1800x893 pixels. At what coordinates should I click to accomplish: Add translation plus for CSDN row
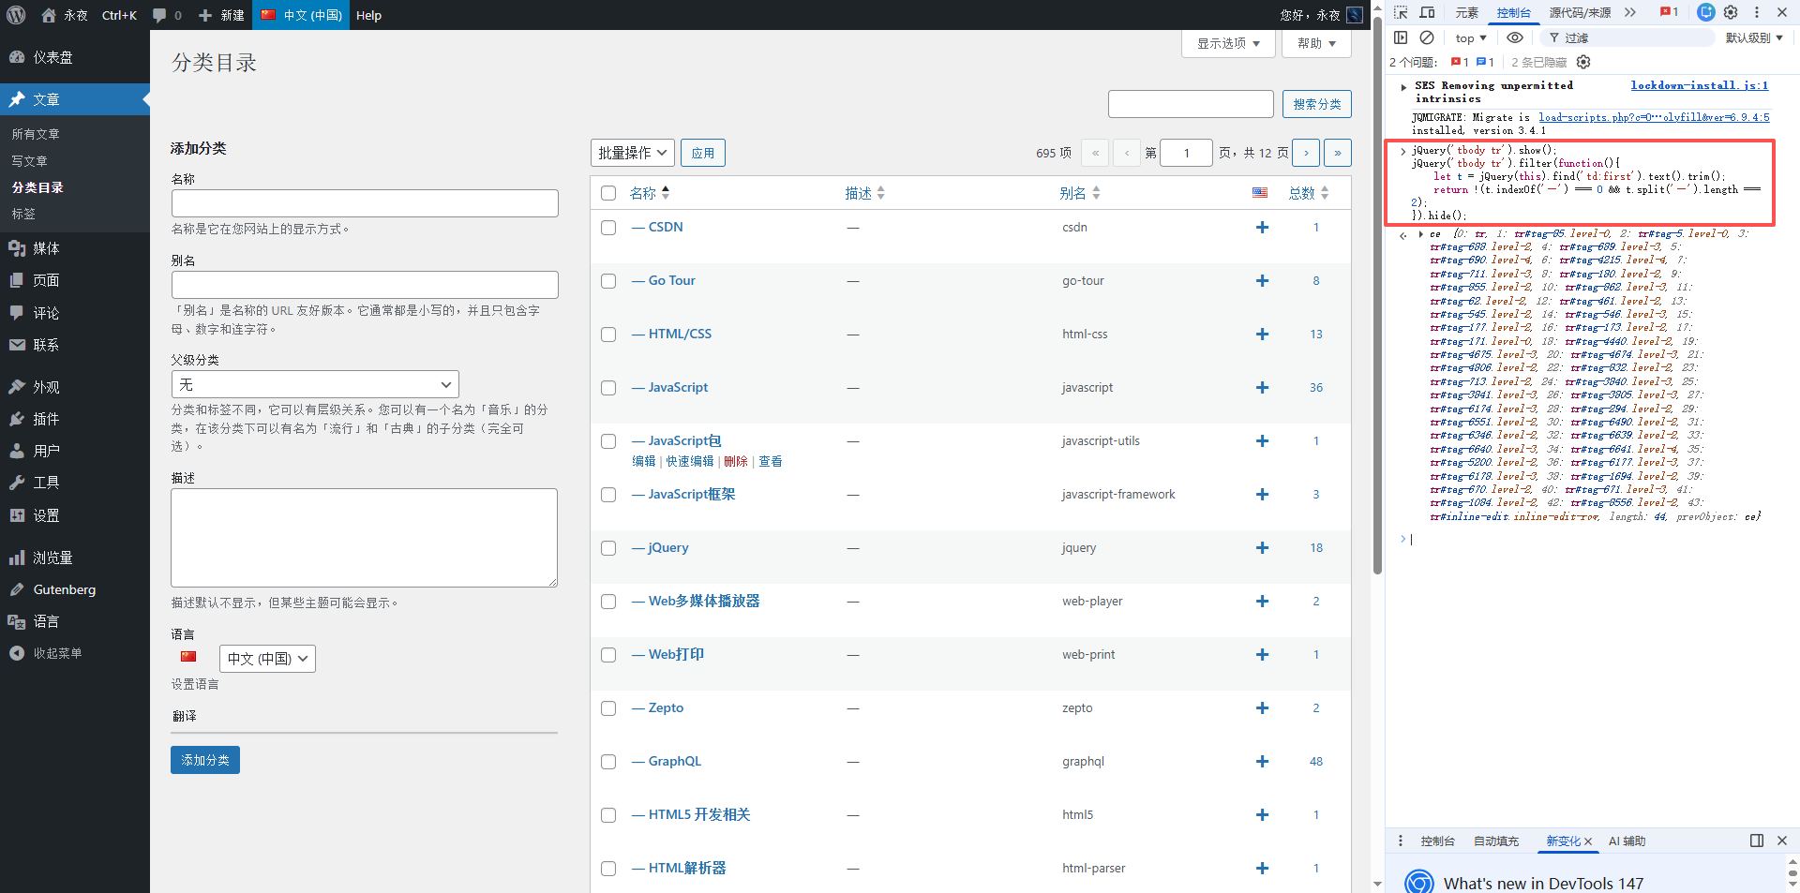point(1262,227)
